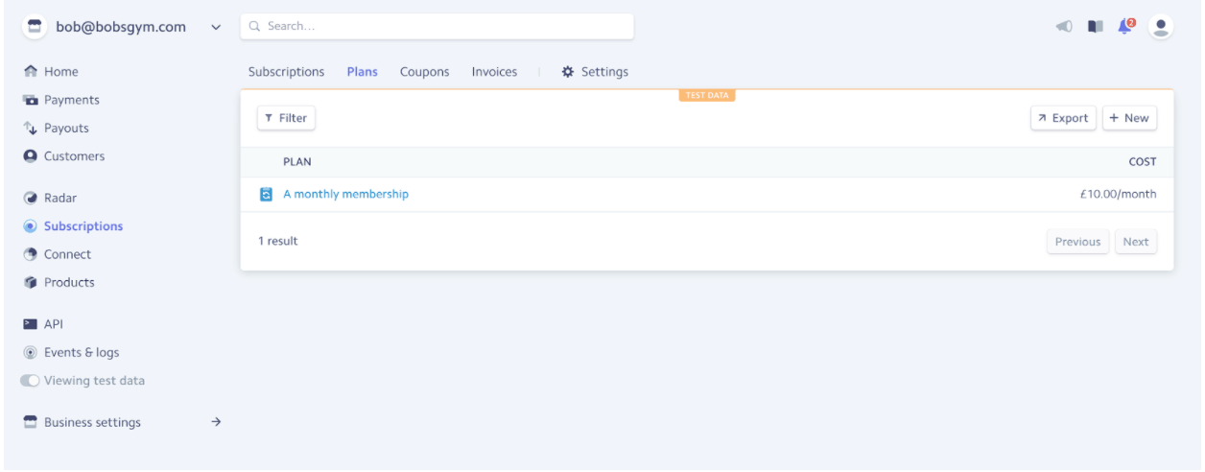Open the user profile avatar
The height and width of the screenshot is (472, 1205).
(1161, 27)
